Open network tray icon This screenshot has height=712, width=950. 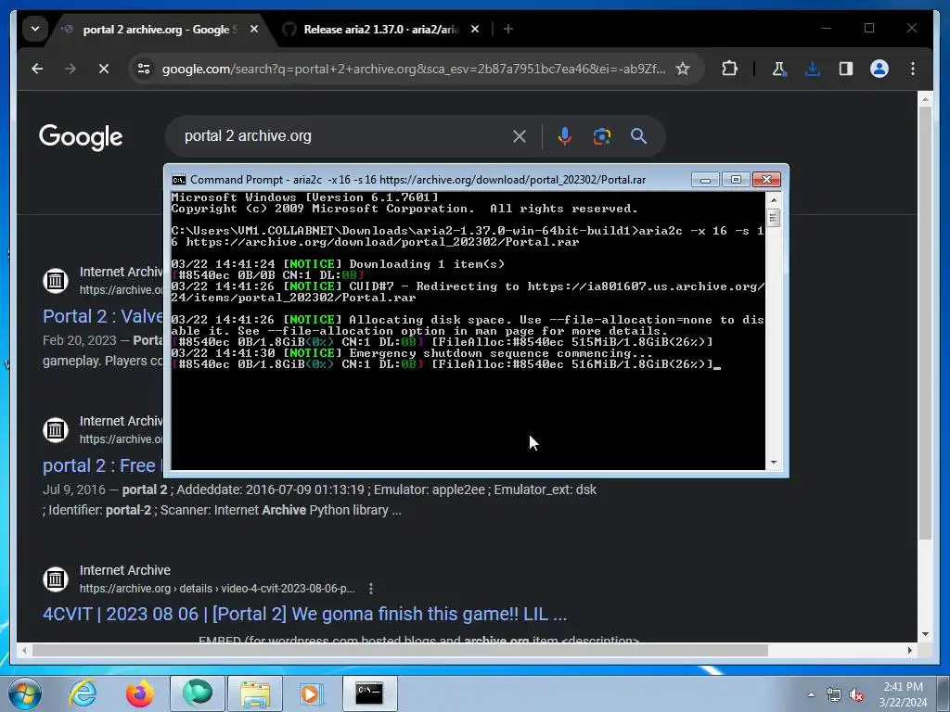[x=834, y=695]
